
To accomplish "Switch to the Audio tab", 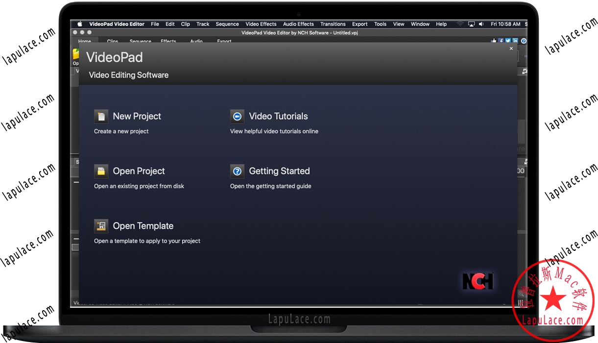I will click(196, 42).
